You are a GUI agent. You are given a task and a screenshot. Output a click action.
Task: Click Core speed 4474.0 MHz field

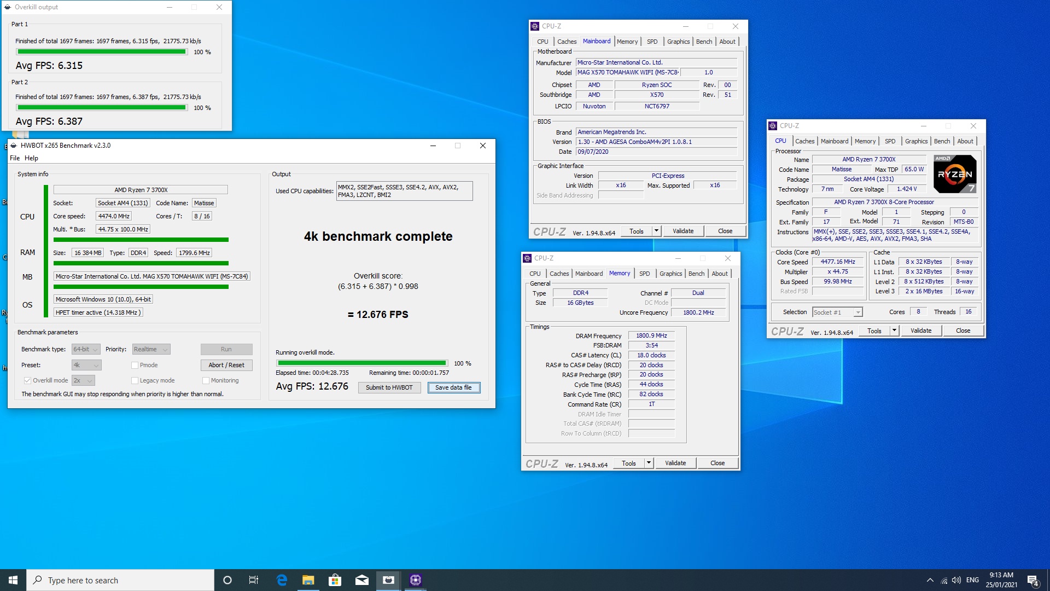pos(114,216)
